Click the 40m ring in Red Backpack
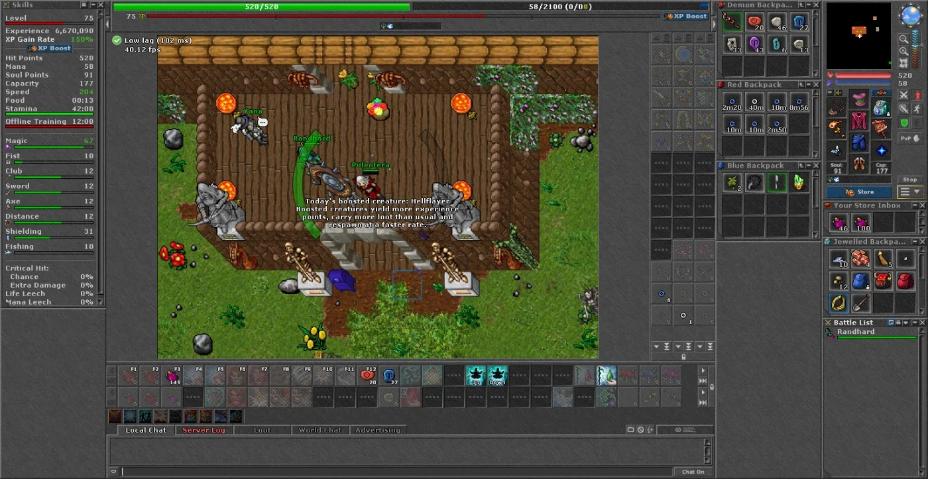 pyautogui.click(x=754, y=102)
